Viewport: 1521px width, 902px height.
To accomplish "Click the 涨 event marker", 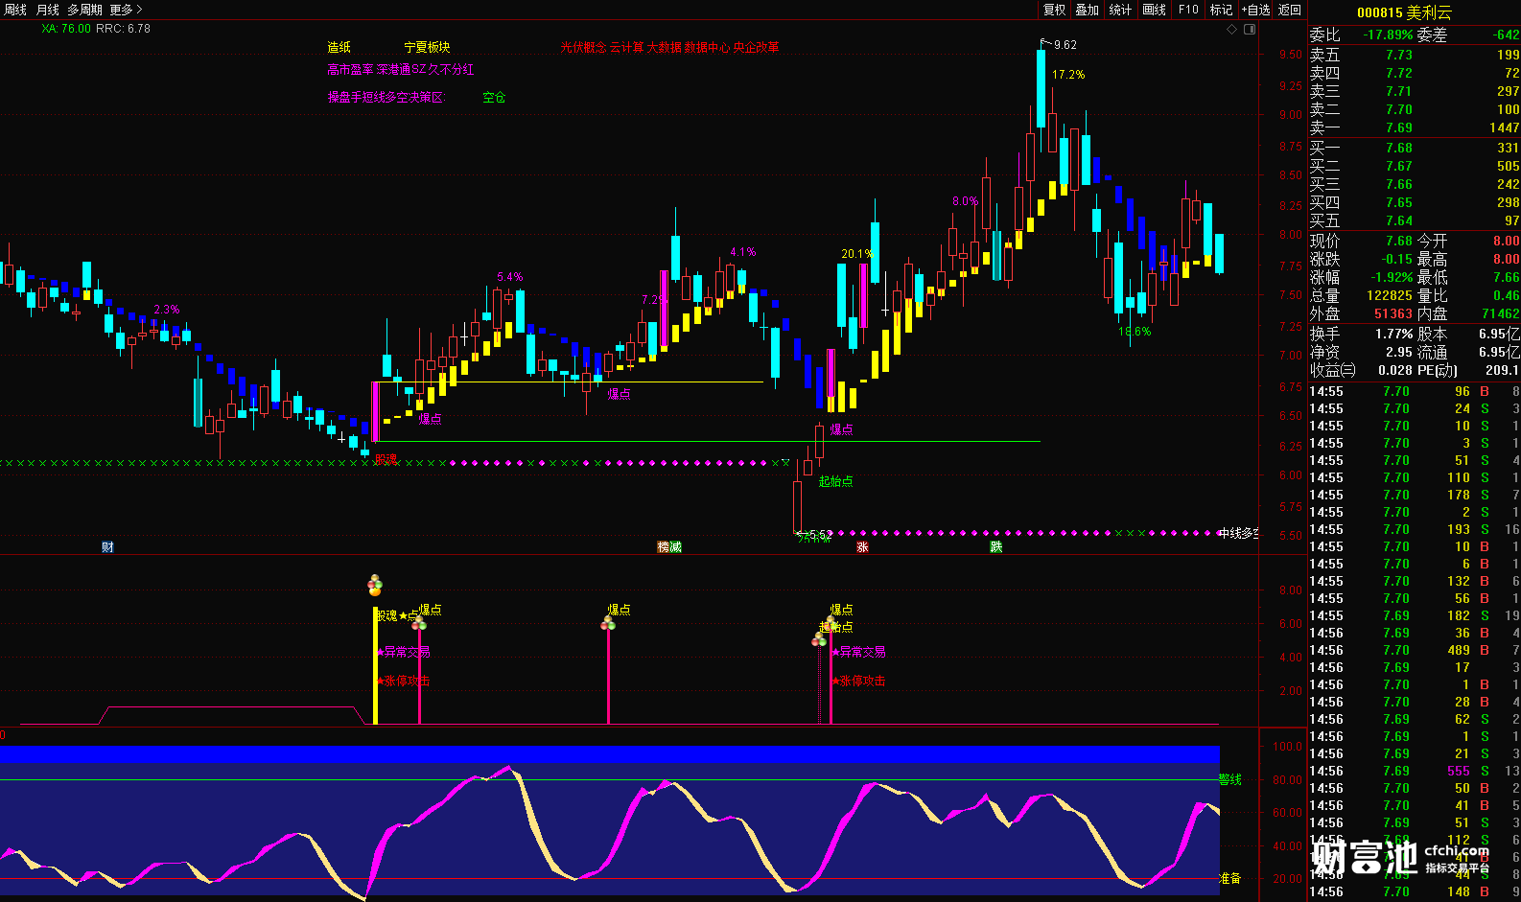I will pyautogui.click(x=862, y=547).
